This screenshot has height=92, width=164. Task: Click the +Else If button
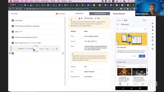[x=42, y=49]
